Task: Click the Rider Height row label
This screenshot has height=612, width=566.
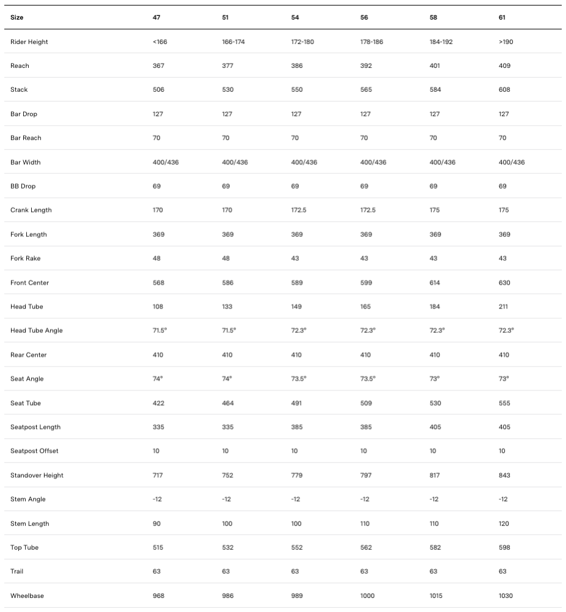Action: click(x=29, y=42)
